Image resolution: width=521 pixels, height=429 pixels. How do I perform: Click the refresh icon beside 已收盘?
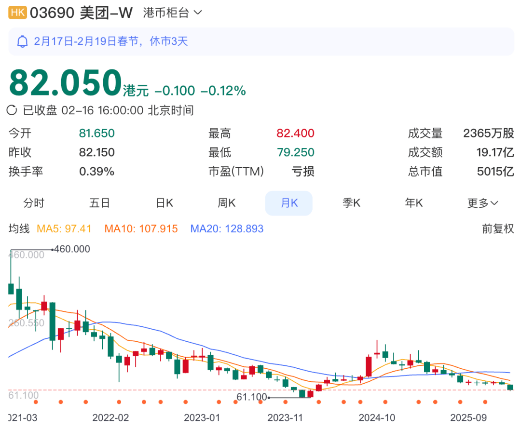pos(13,110)
